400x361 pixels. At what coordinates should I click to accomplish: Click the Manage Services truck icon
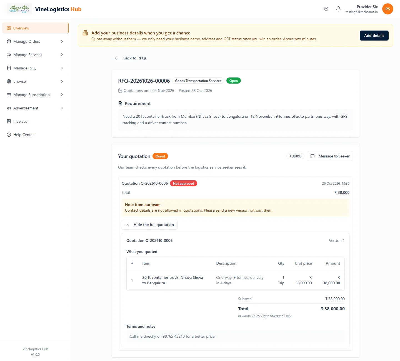pyautogui.click(x=9, y=55)
